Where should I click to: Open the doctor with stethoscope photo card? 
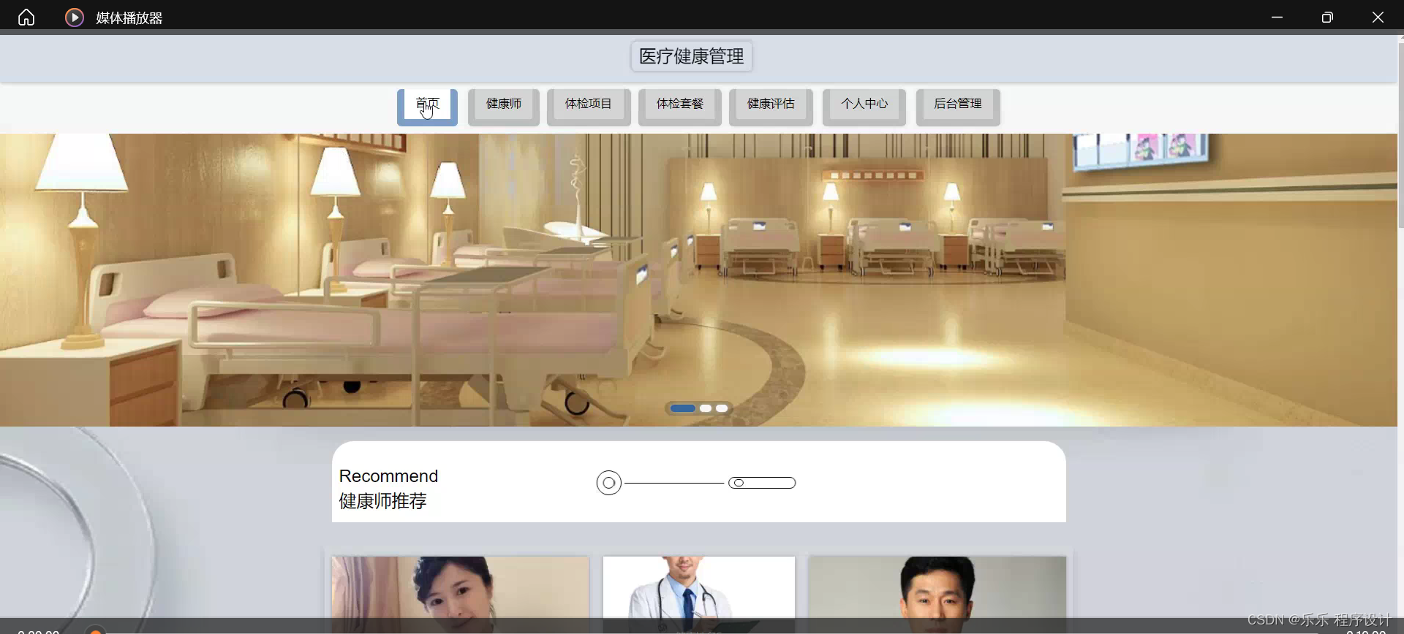pos(699,594)
